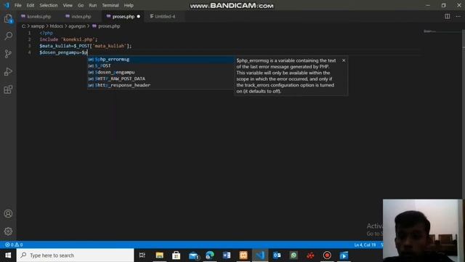Click the htdocs breadcrumb segment
Viewport: 465px width, 262px height.
57,26
